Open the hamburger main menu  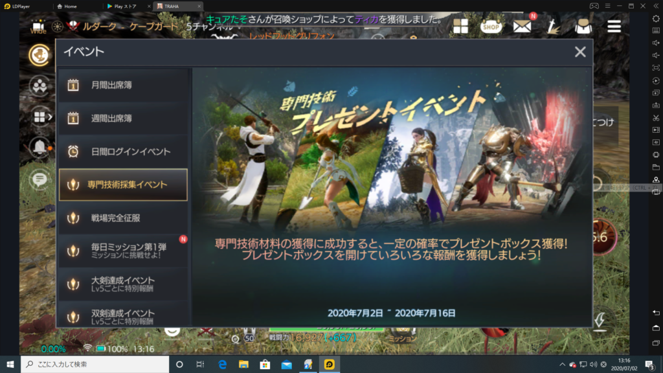click(x=614, y=26)
